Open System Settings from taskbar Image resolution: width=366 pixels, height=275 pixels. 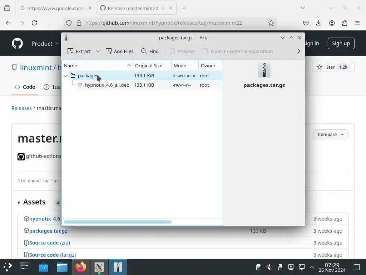coord(25,267)
